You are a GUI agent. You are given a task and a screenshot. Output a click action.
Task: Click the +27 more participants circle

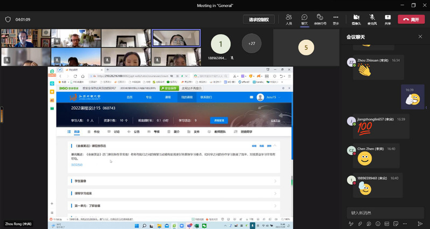(x=251, y=42)
